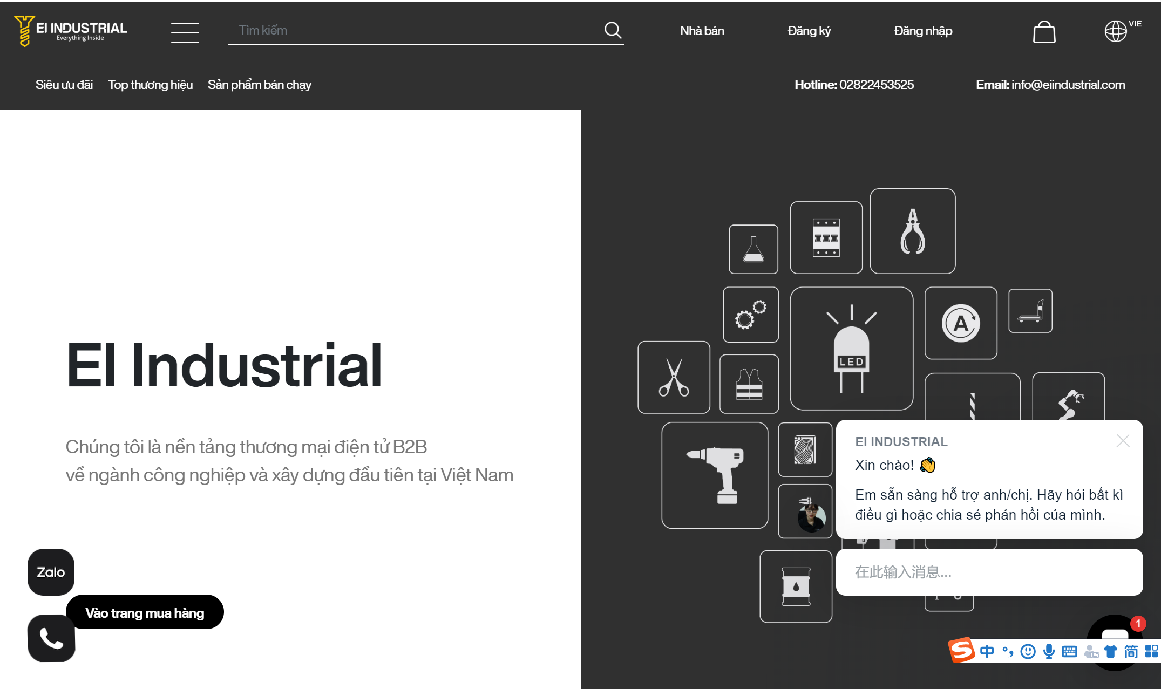Click the Sogou S logo icon
The height and width of the screenshot is (689, 1161).
coord(962,651)
